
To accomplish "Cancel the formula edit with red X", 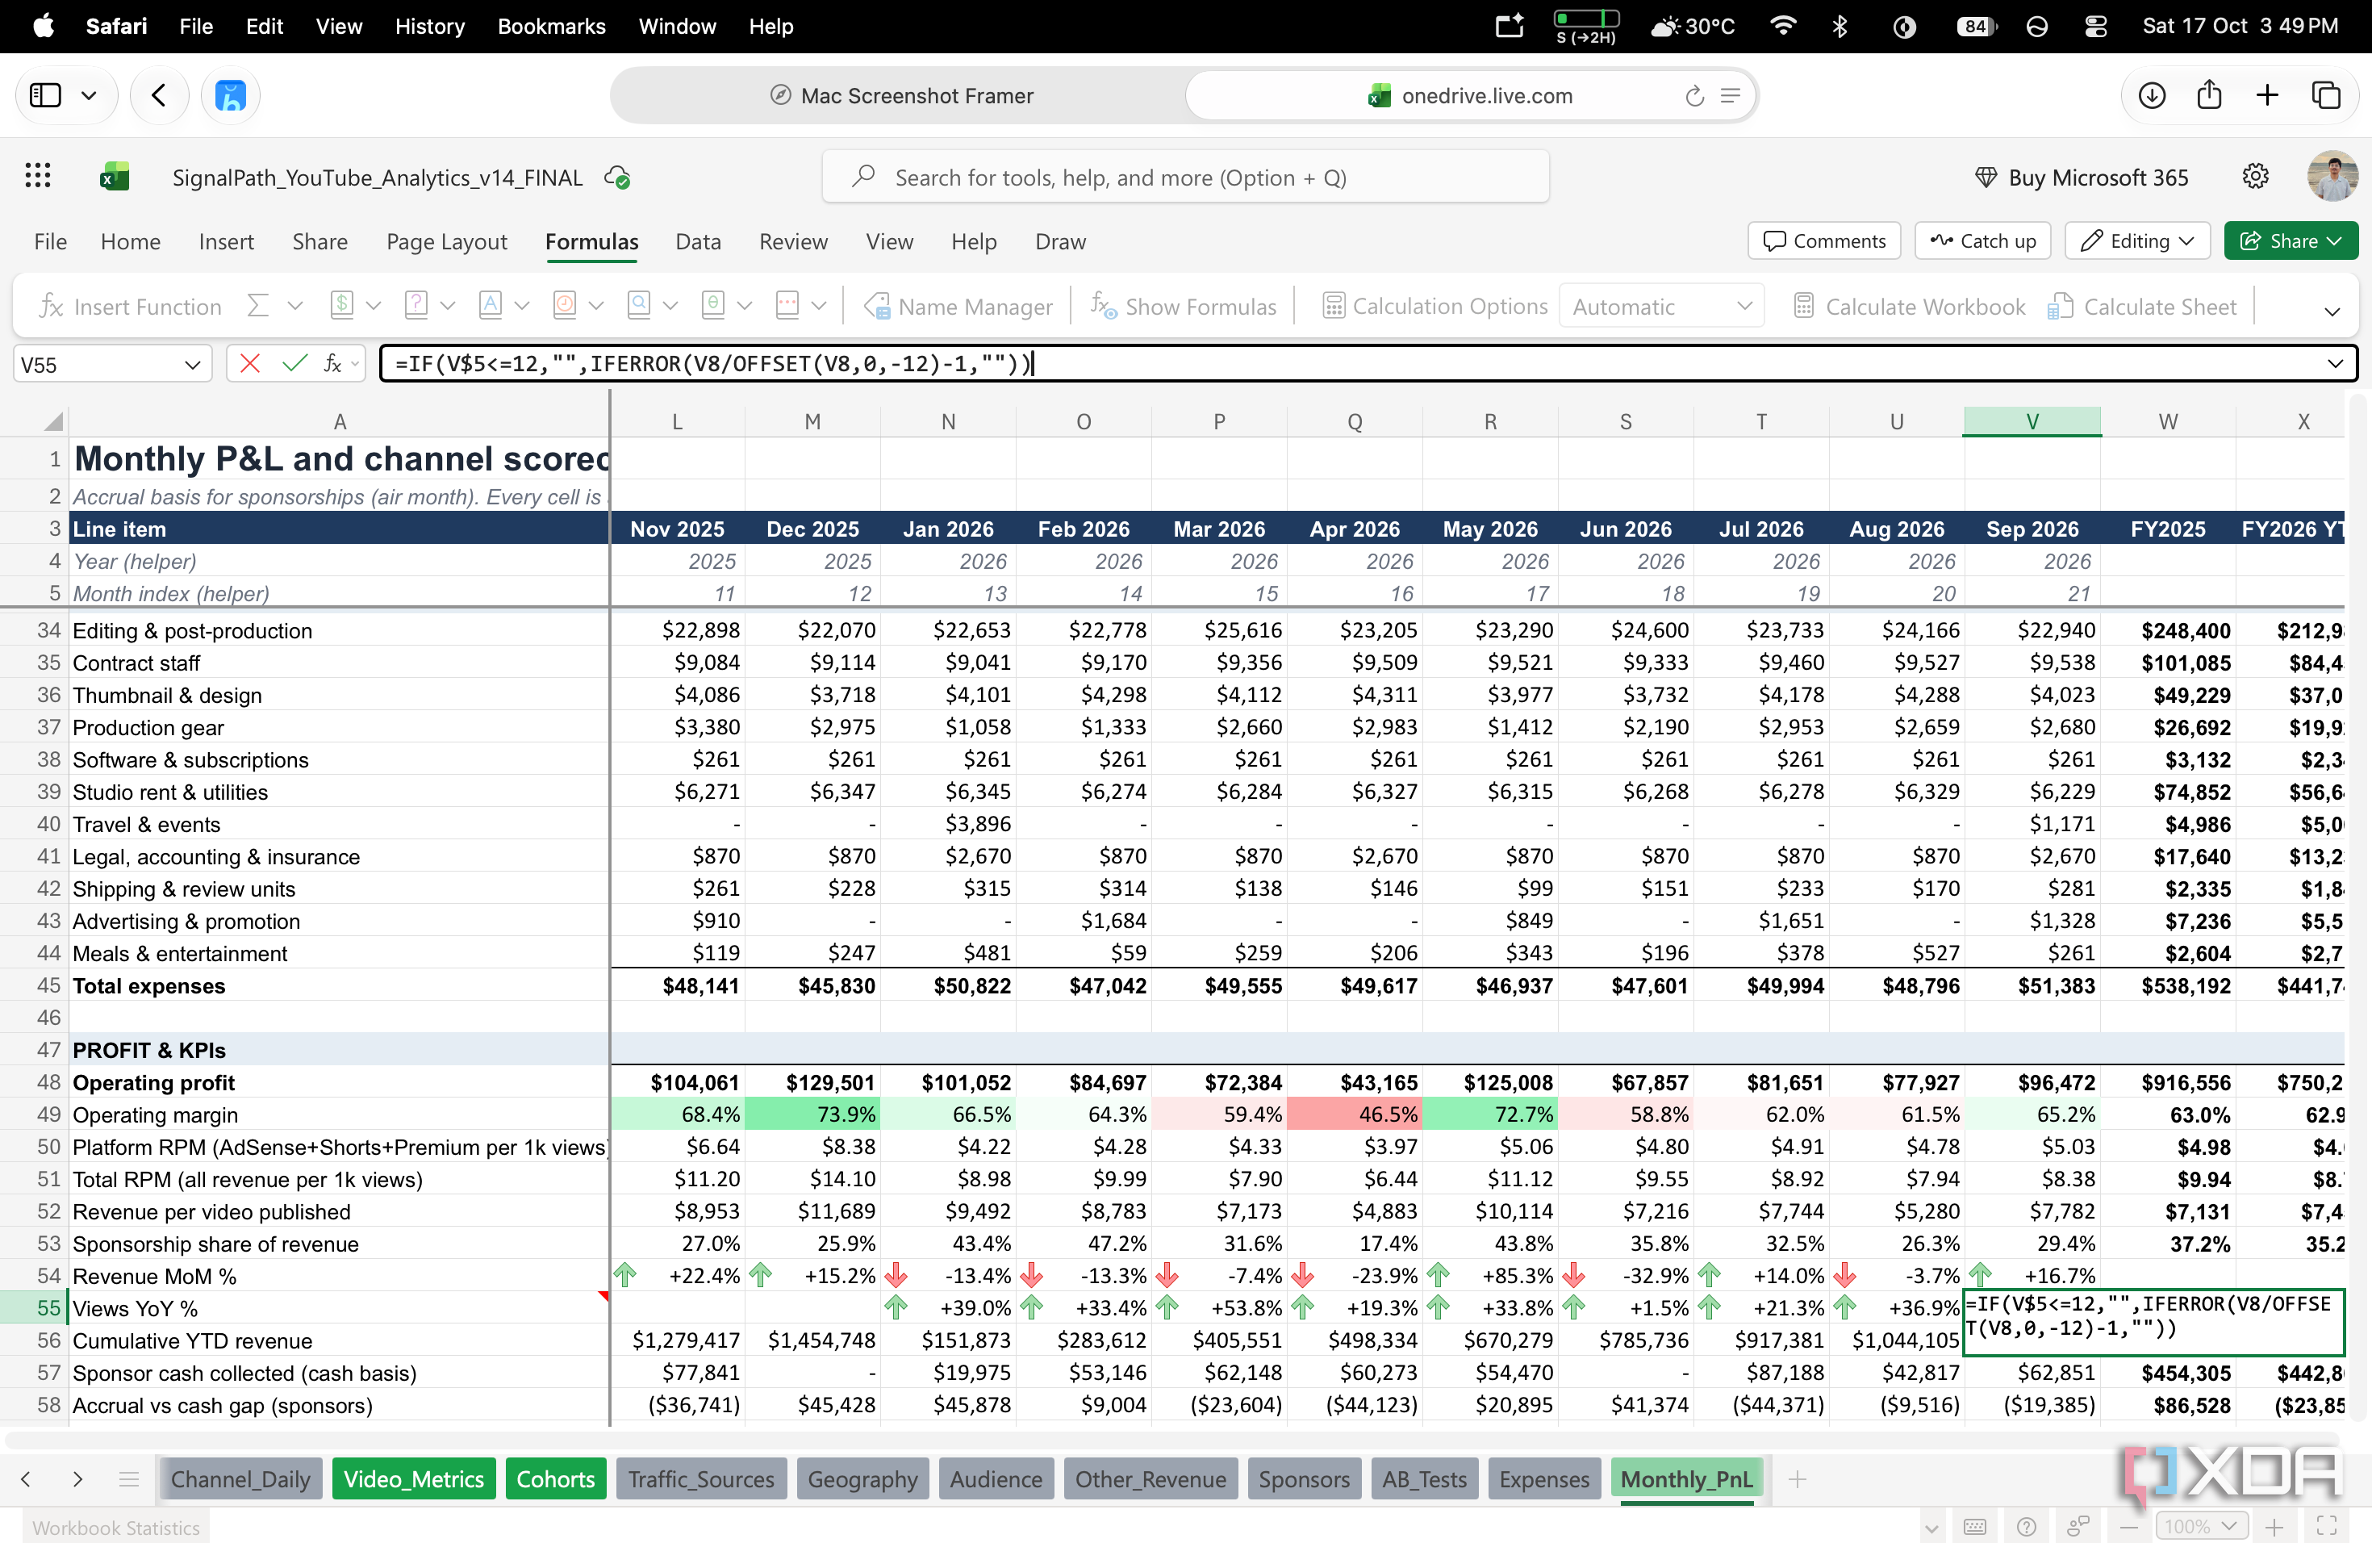I will 250,364.
